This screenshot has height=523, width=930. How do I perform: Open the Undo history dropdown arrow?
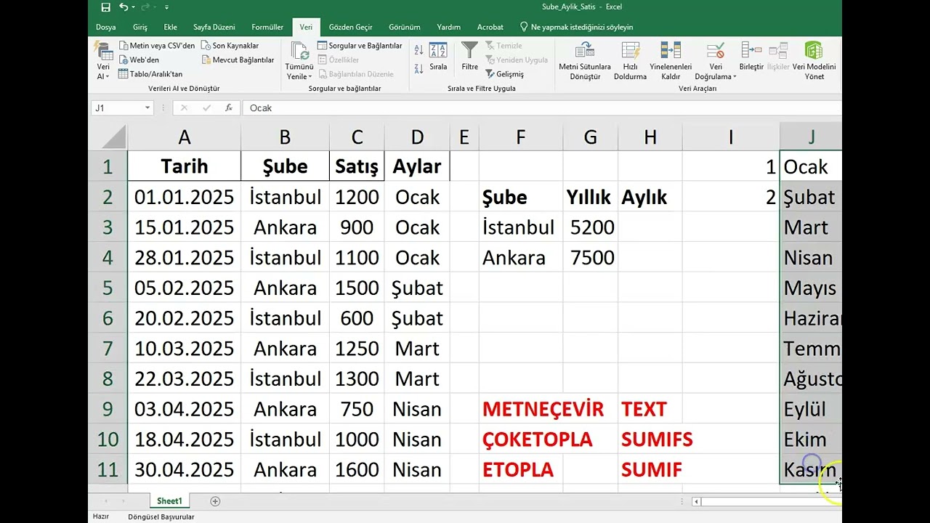click(134, 7)
